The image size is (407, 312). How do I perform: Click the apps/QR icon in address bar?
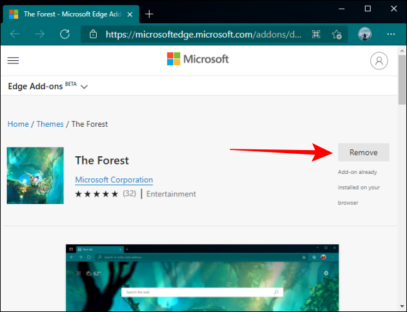(x=316, y=34)
